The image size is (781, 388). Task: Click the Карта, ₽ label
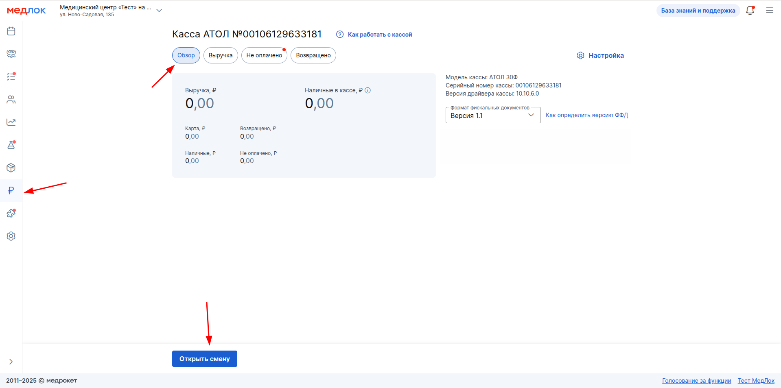coord(195,129)
